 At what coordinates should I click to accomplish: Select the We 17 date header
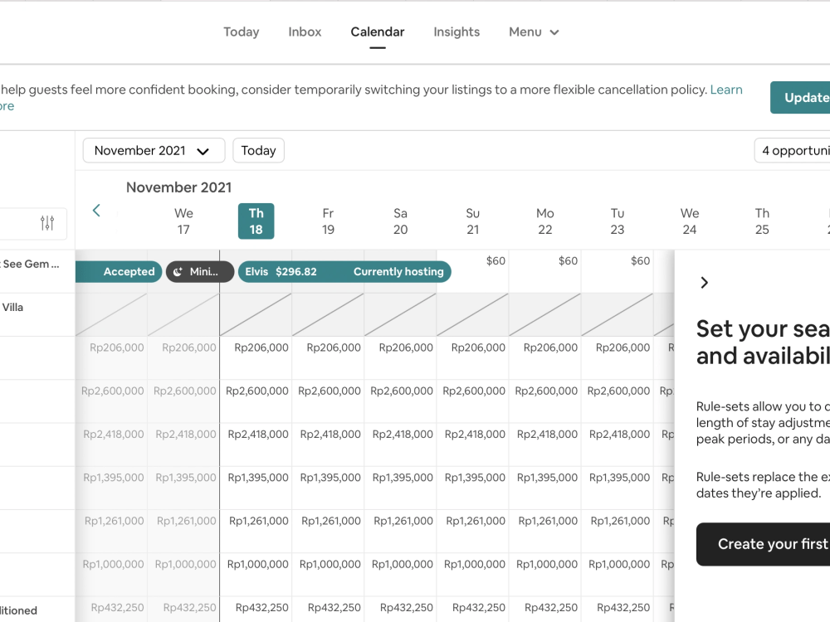pyautogui.click(x=183, y=221)
